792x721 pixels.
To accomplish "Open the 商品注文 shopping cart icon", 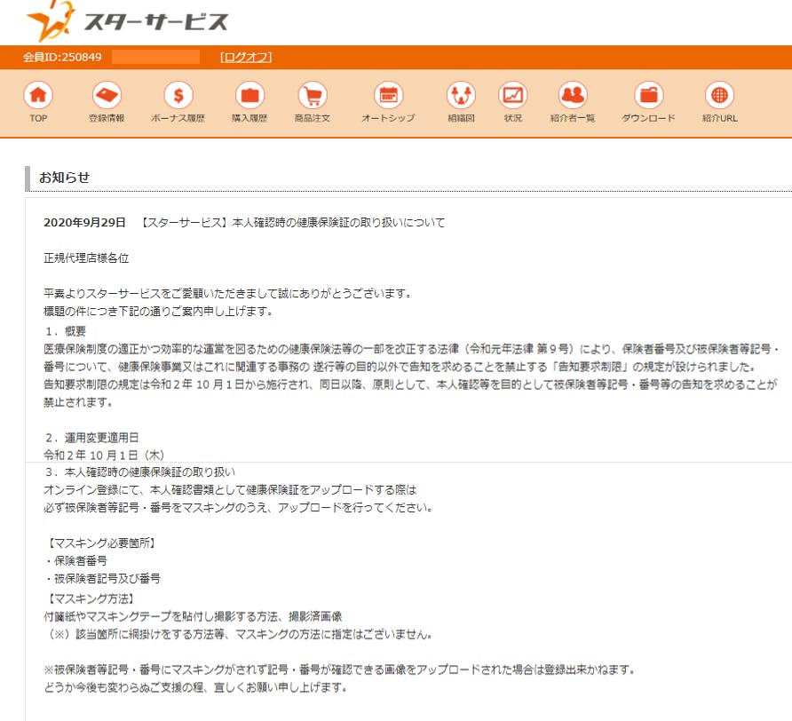I will coord(312,95).
